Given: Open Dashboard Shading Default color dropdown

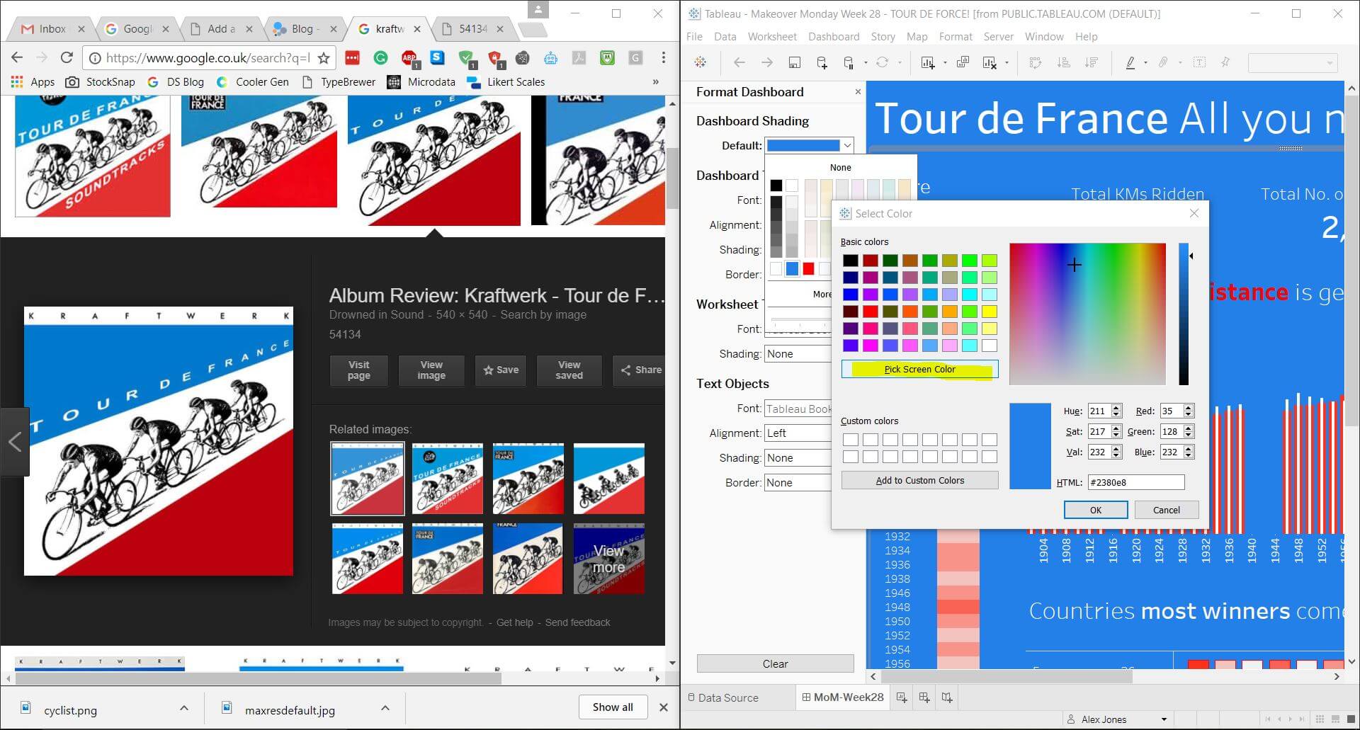Looking at the screenshot, I should [x=809, y=145].
